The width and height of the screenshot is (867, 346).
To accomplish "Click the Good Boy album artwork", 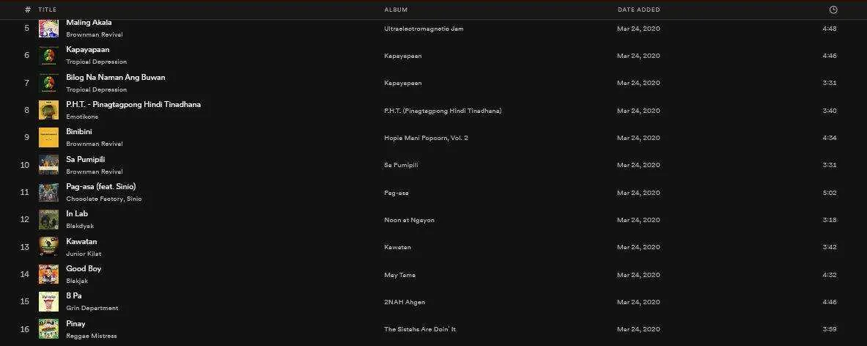I will pos(48,274).
